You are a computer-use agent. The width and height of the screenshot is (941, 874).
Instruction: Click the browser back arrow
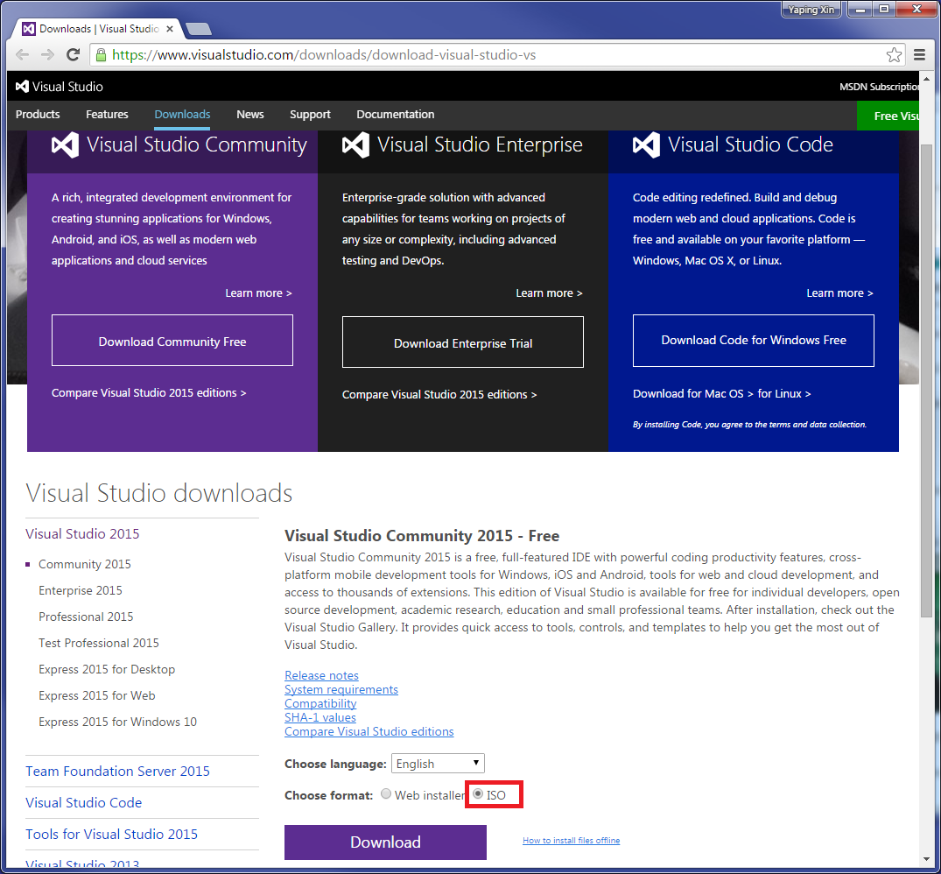(22, 54)
